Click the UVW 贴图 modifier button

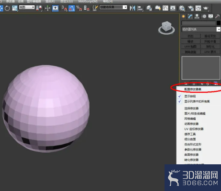point(191,47)
